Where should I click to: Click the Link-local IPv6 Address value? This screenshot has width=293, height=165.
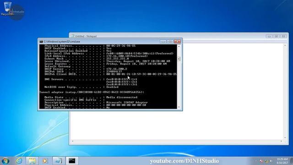(x=140, y=54)
